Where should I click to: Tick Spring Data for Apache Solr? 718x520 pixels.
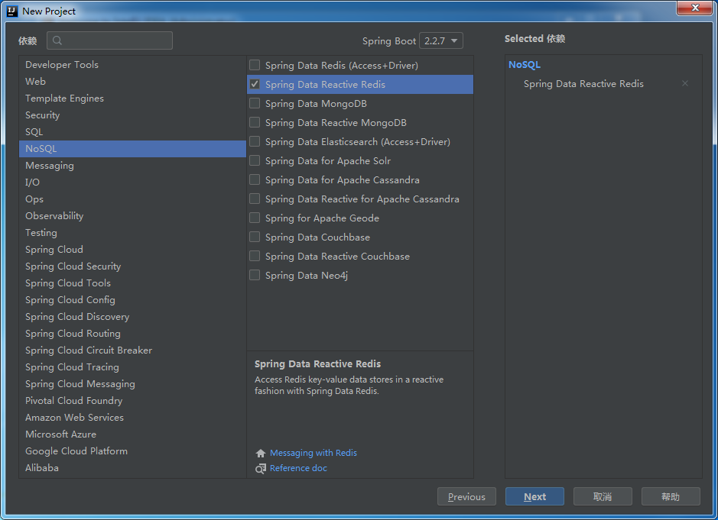(x=255, y=160)
